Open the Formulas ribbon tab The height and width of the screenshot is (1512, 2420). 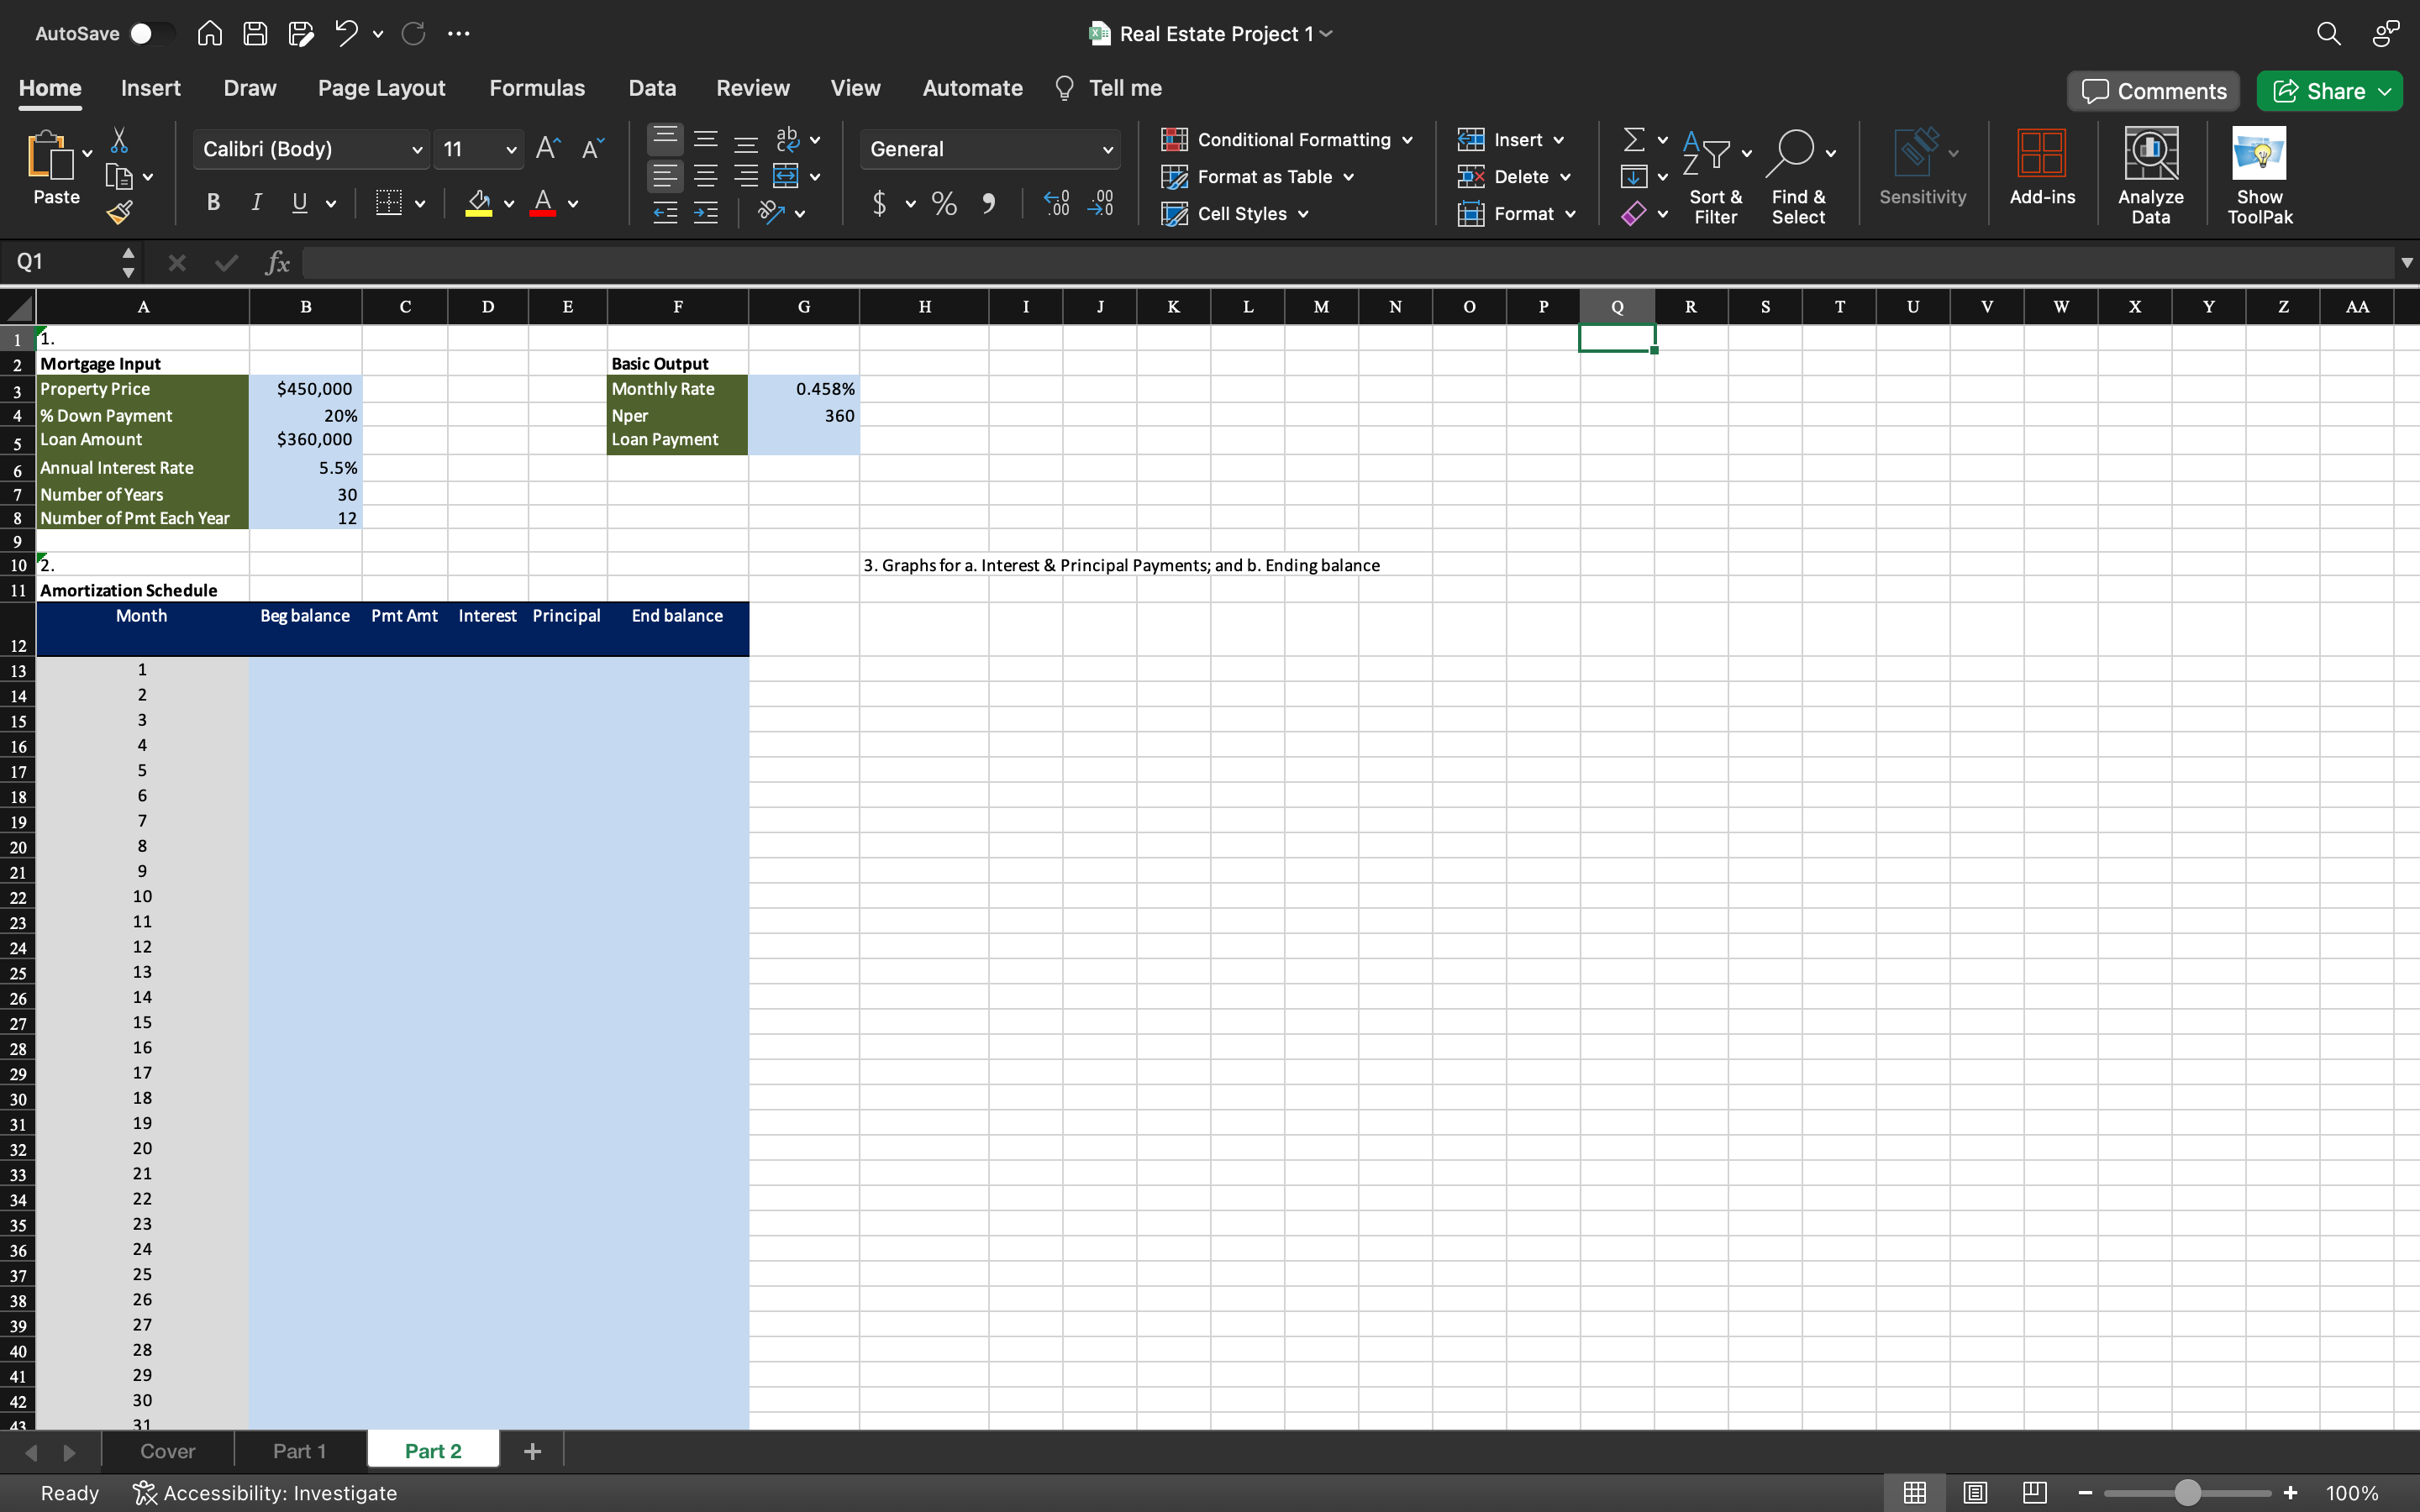[536, 88]
